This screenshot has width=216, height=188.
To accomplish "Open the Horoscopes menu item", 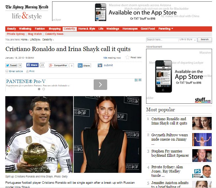I will (x=130, y=29).
